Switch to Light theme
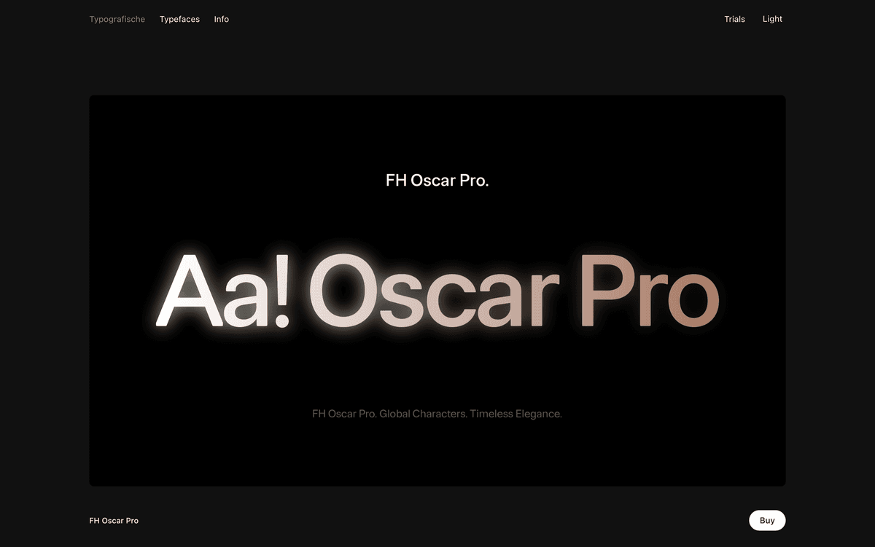 click(772, 19)
